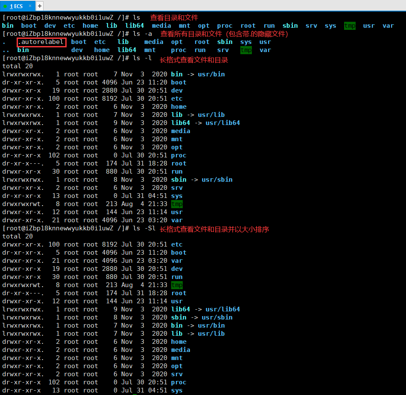406x395 pixels.
Task: Click the red annotation "查看目录和文件"
Action: click(174, 17)
